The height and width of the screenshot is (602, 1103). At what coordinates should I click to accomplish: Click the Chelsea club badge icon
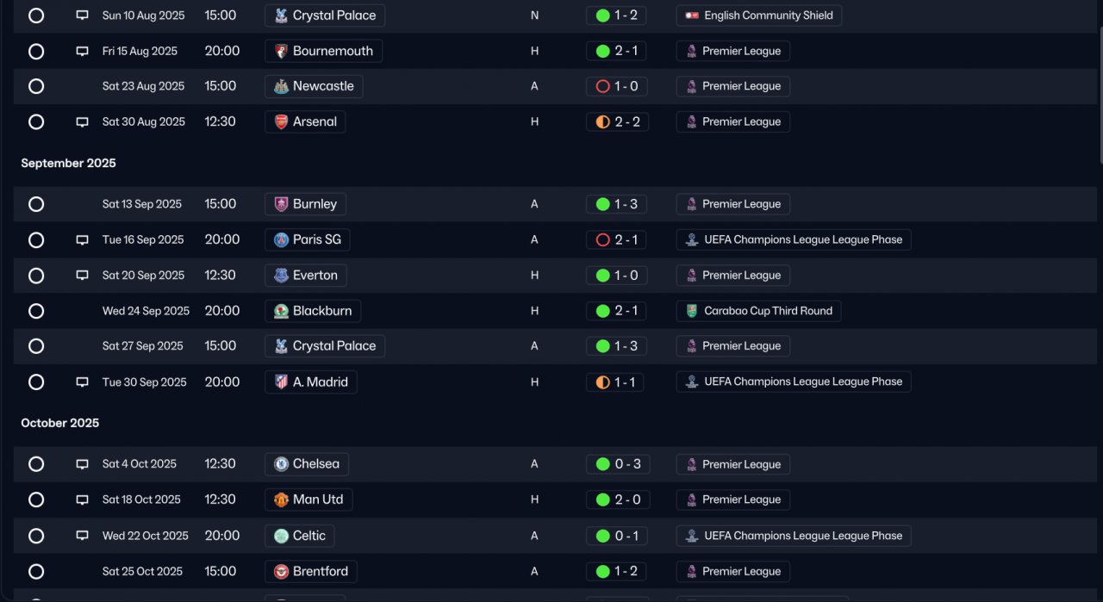[x=281, y=464]
